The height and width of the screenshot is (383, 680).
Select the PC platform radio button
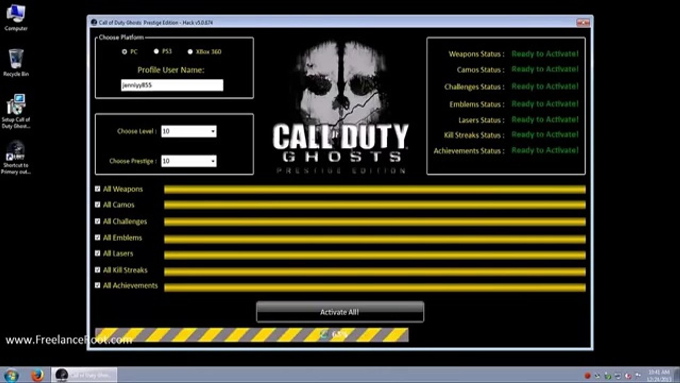(x=124, y=52)
